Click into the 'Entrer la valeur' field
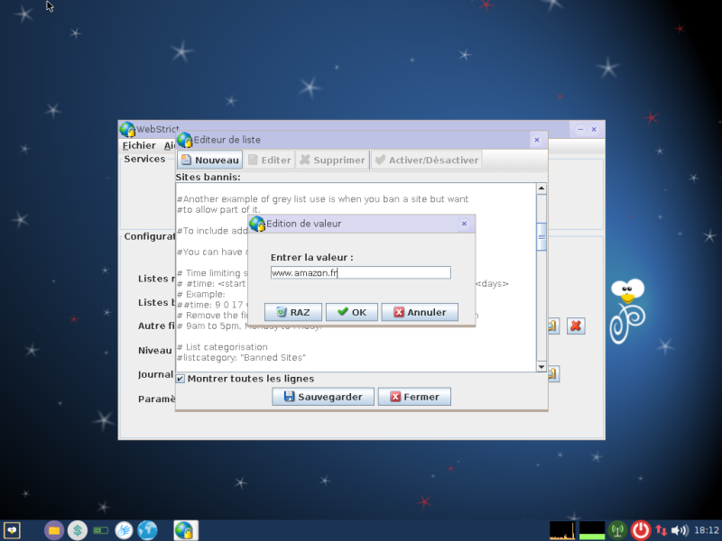 (360, 273)
